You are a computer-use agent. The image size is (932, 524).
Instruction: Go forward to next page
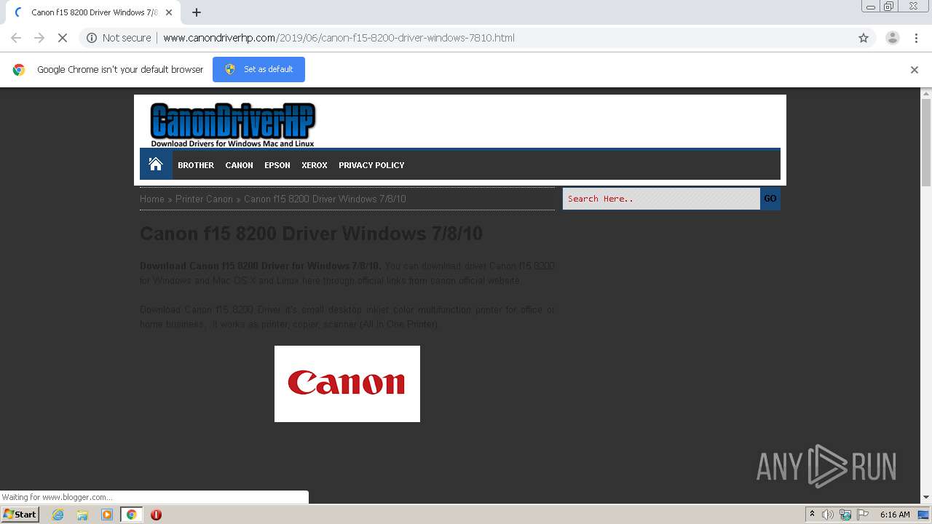(39, 38)
